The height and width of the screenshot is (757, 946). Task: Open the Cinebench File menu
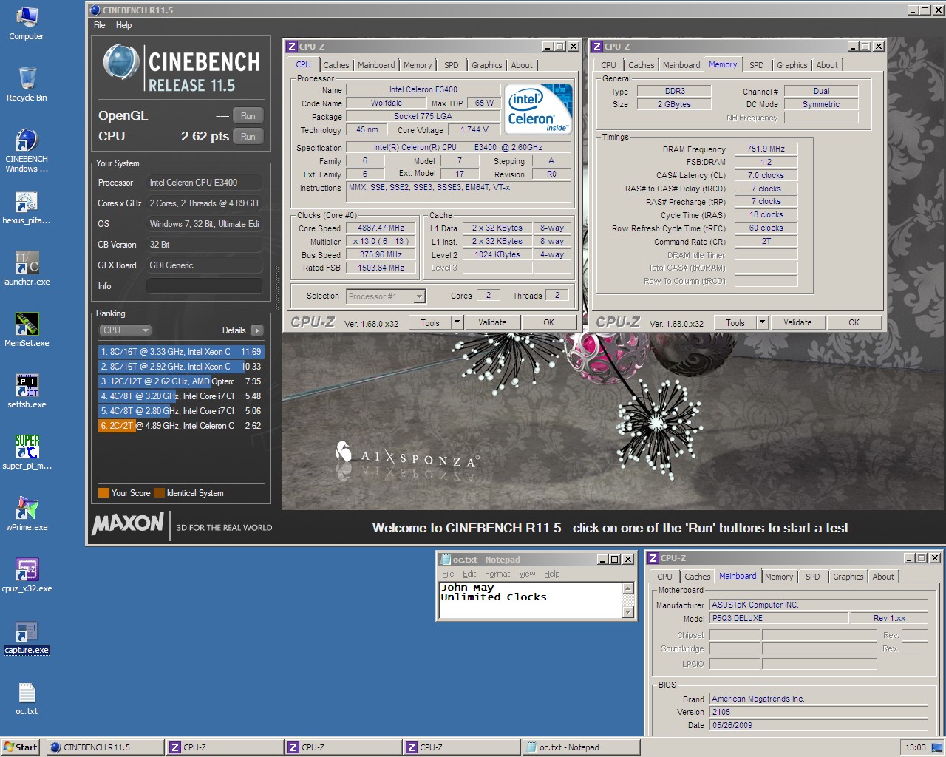100,25
